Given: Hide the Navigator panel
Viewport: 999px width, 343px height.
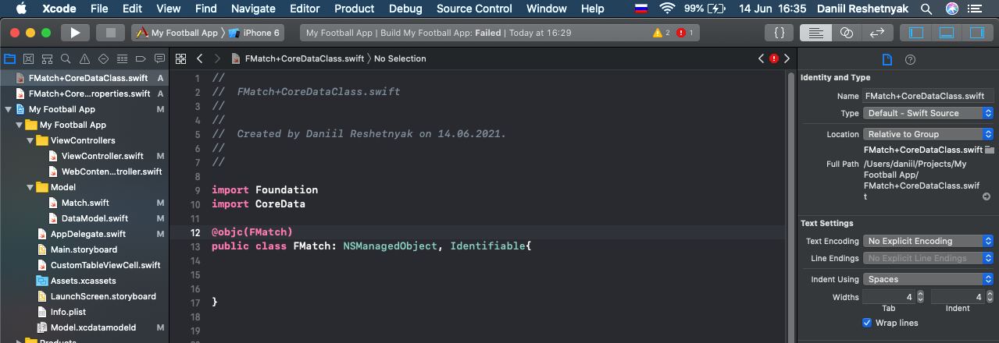Looking at the screenshot, I should pos(916,33).
